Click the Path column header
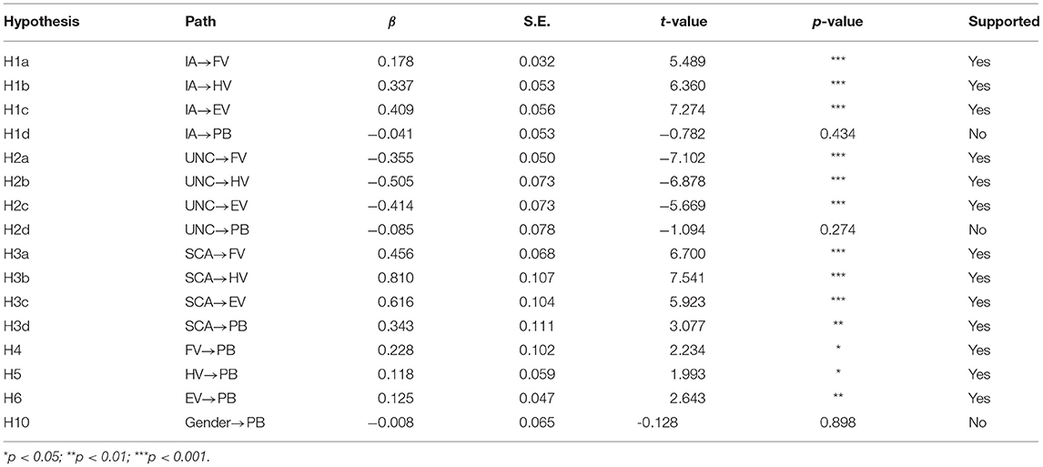 [200, 21]
